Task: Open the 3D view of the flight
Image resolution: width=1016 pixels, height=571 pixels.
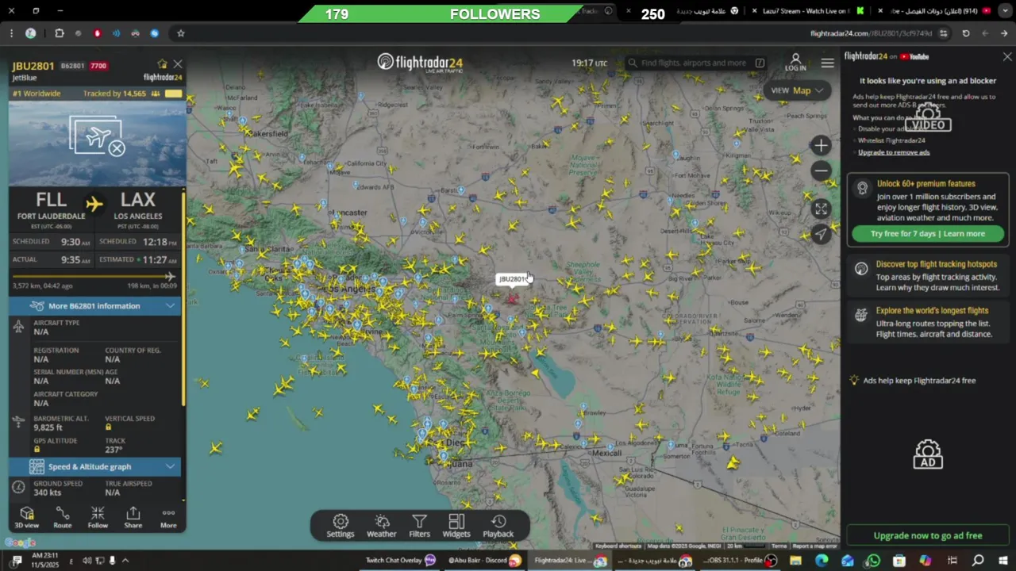Action: [x=26, y=517]
